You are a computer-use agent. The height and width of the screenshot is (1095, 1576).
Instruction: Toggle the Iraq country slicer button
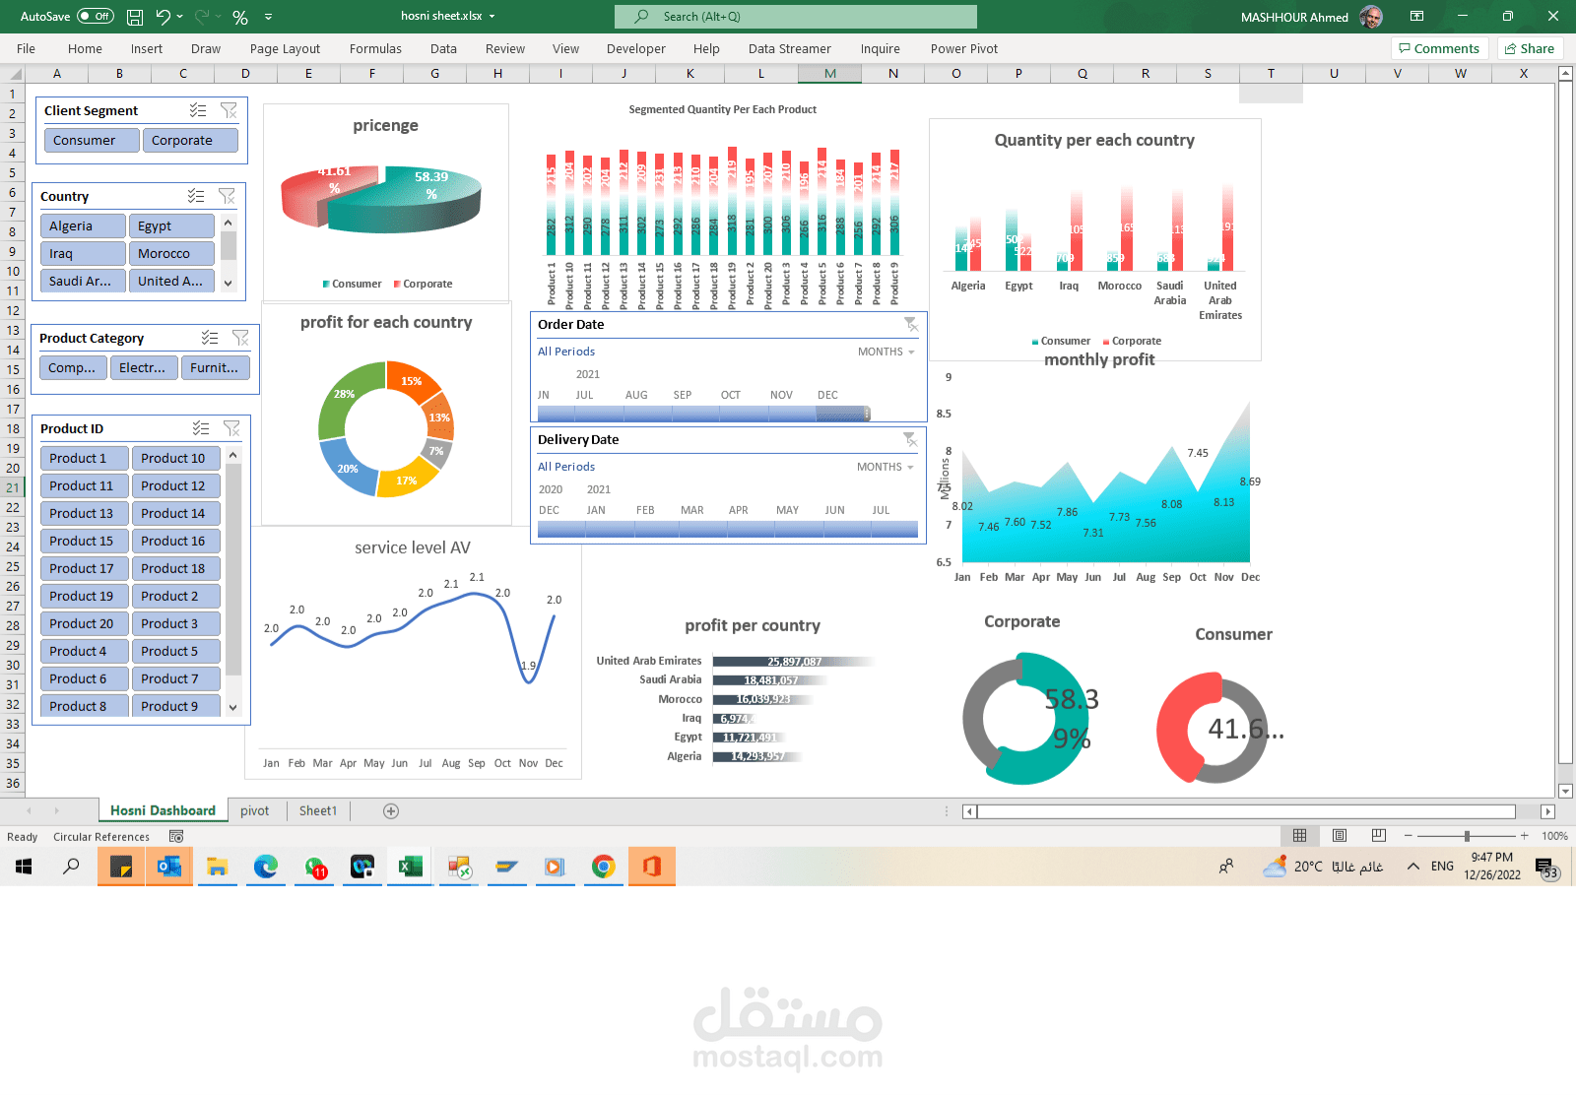(83, 254)
